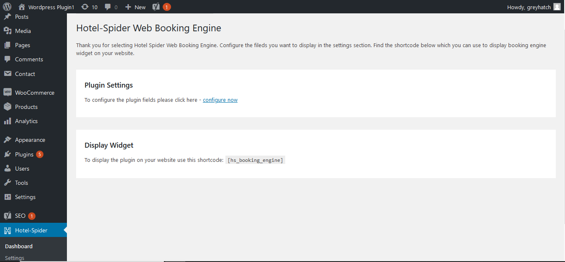Click the 'Hotel-Spider Web Booking Engine' heading
This screenshot has width=565, height=262.
coord(148,28)
